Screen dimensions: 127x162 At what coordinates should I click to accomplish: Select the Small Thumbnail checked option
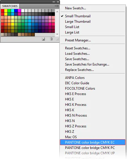click(78, 16)
